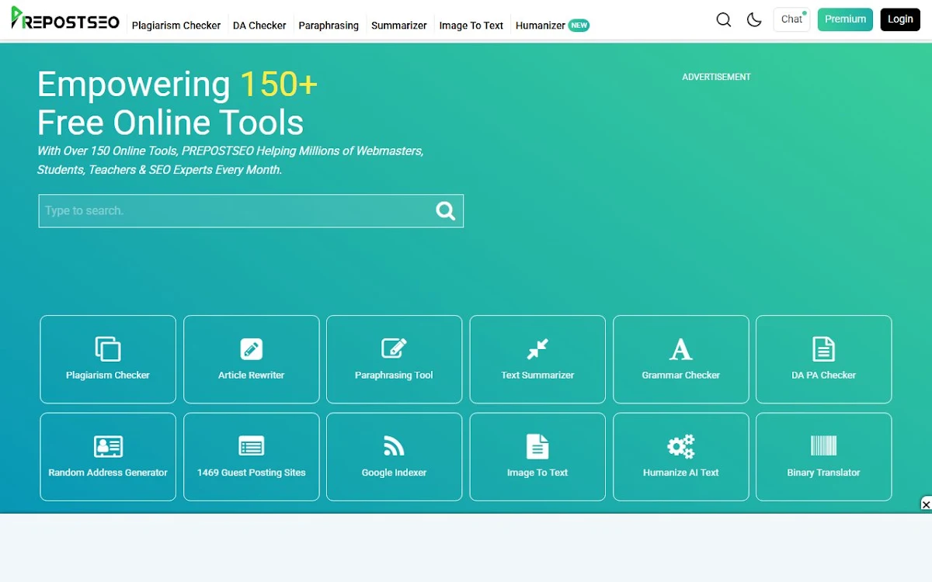
Task: Click the Random Address Generator ID card icon
Action: click(x=108, y=446)
